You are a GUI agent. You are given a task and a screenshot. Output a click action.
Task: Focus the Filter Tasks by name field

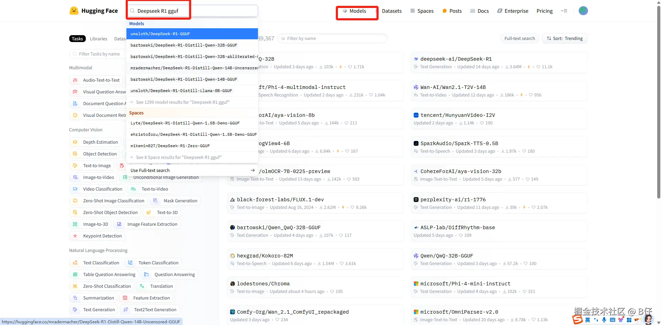(x=98, y=54)
